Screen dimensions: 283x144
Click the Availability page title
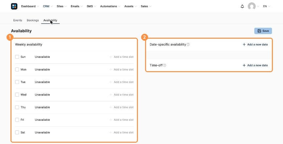click(21, 31)
